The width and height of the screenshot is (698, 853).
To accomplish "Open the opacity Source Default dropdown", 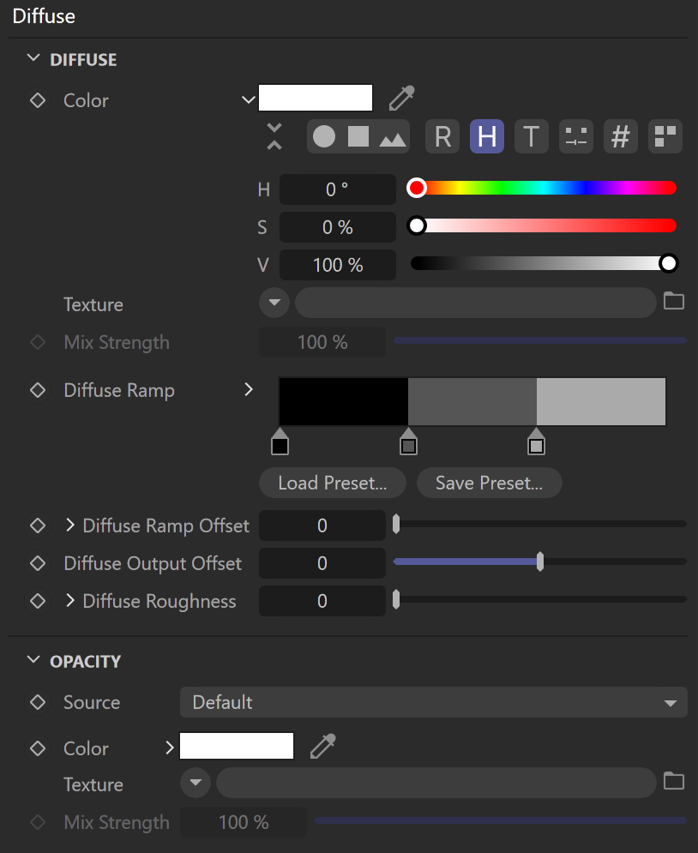I will (434, 702).
